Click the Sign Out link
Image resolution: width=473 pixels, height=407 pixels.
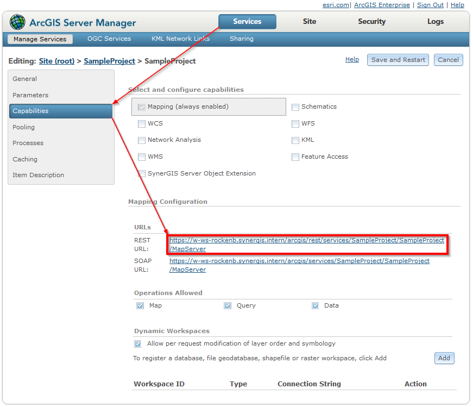click(430, 5)
